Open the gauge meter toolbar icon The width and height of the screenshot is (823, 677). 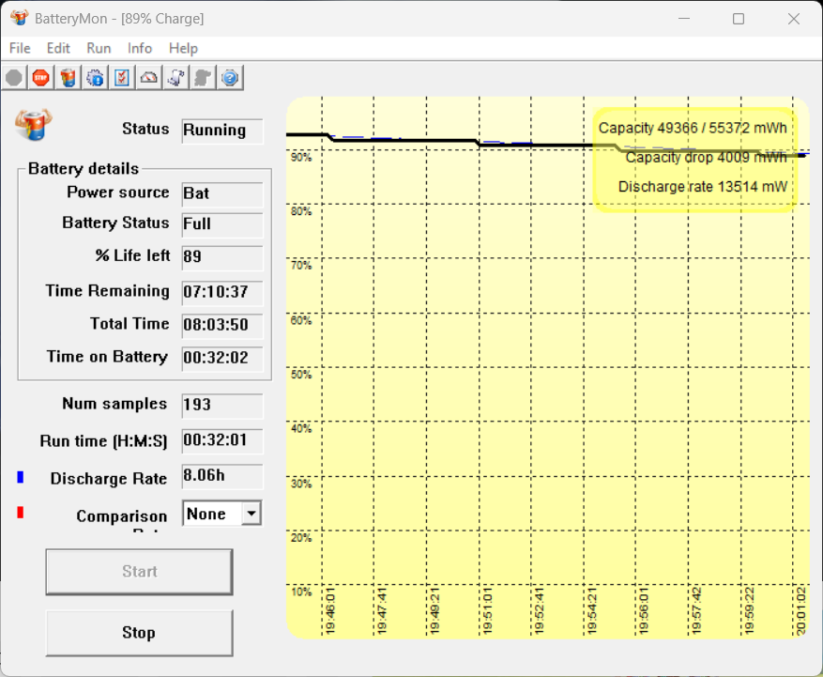(149, 78)
